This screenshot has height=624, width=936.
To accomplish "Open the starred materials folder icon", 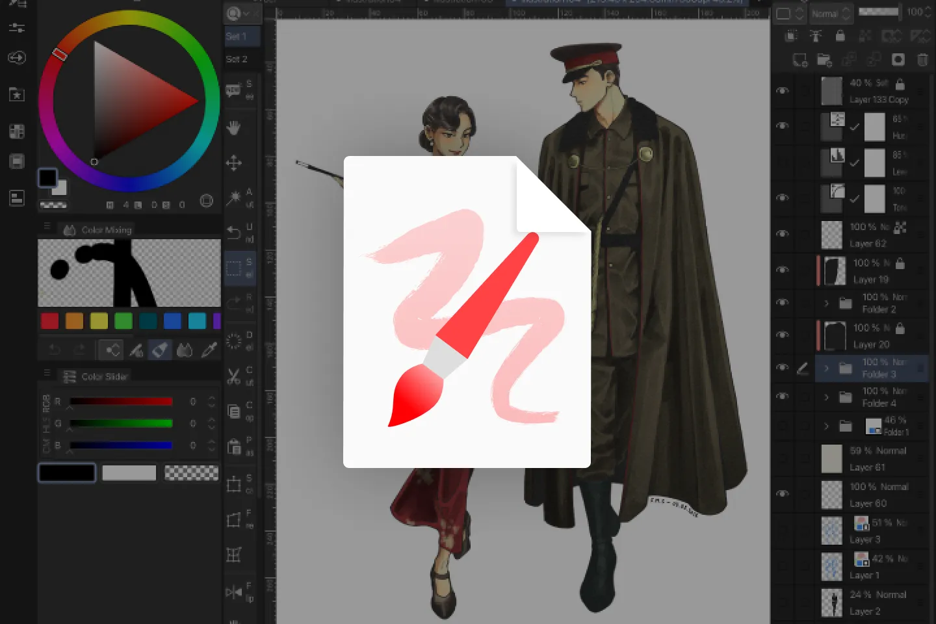I will 17,95.
